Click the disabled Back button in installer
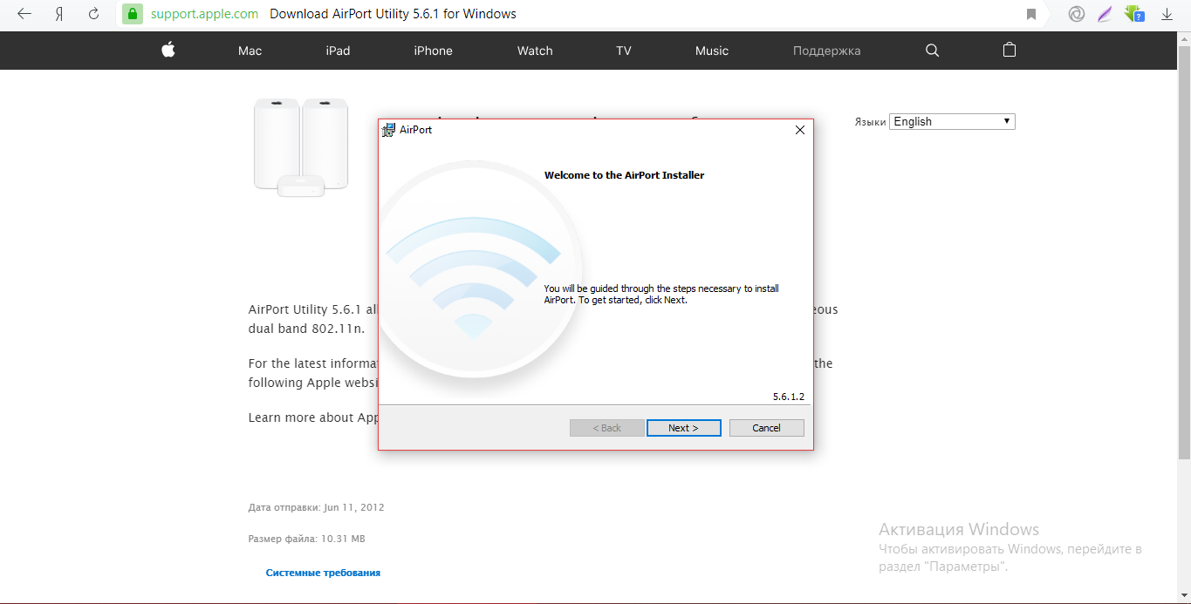1191x604 pixels. tap(607, 428)
